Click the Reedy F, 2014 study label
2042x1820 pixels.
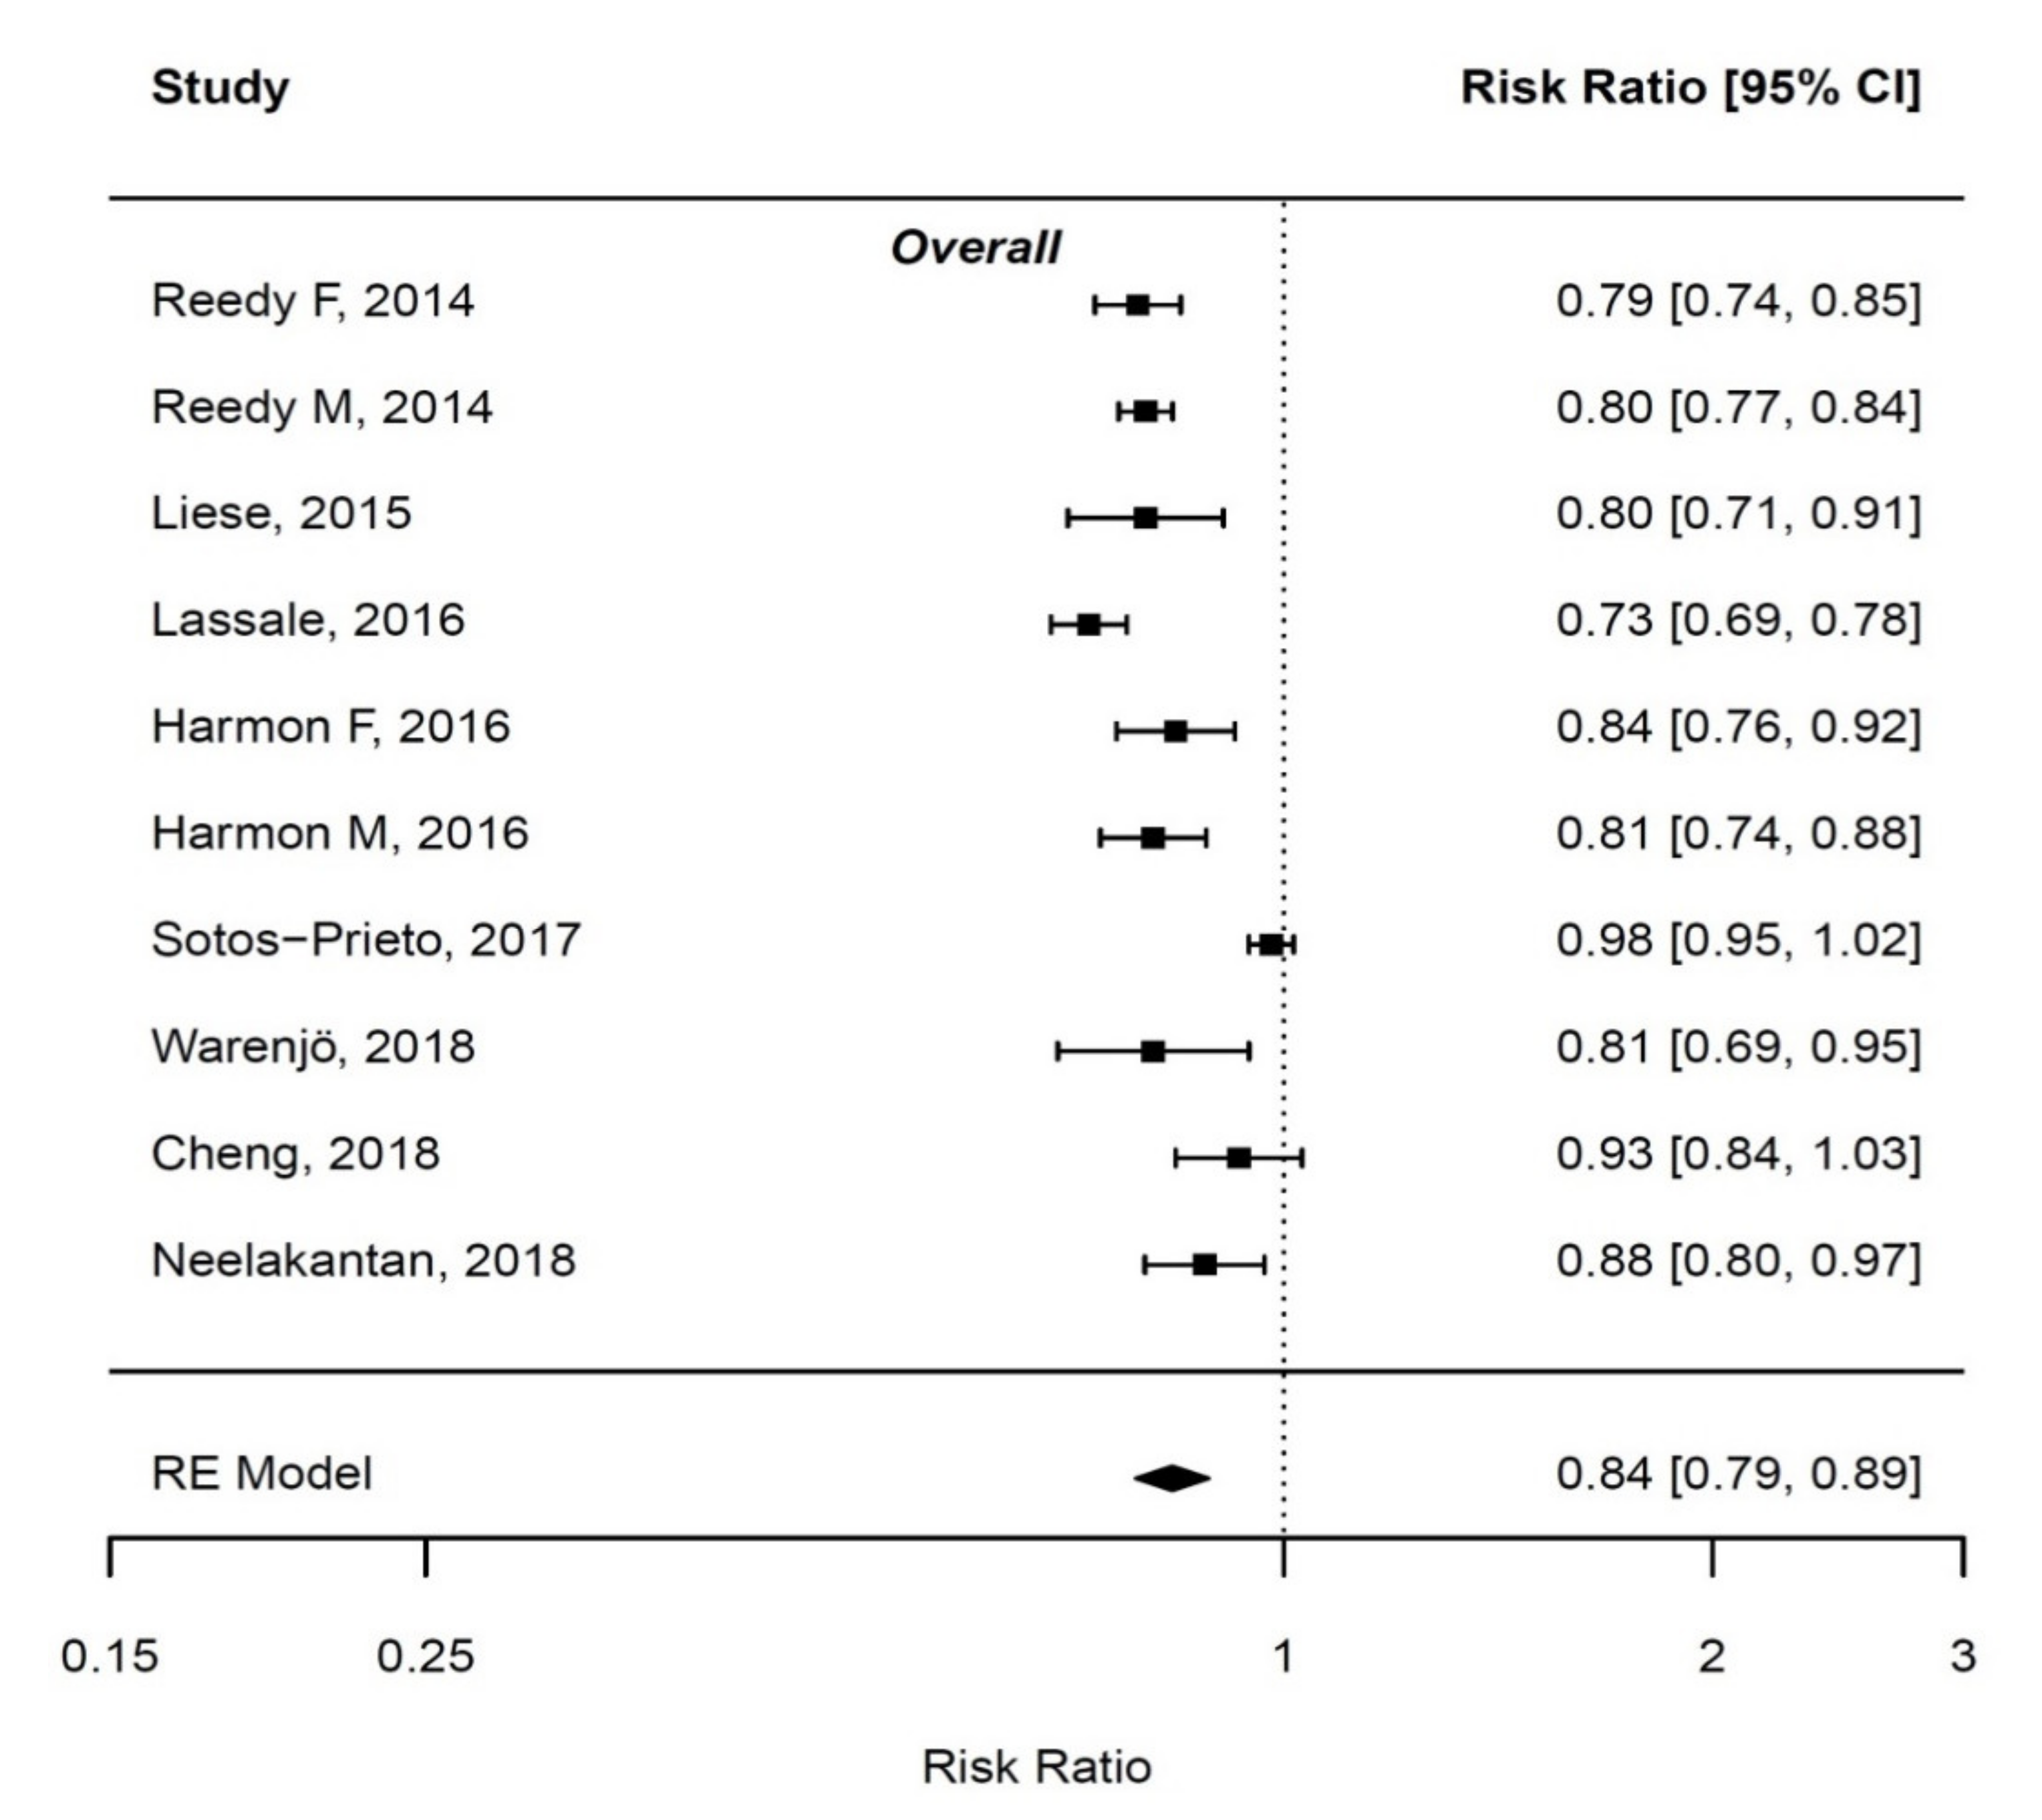(312, 301)
